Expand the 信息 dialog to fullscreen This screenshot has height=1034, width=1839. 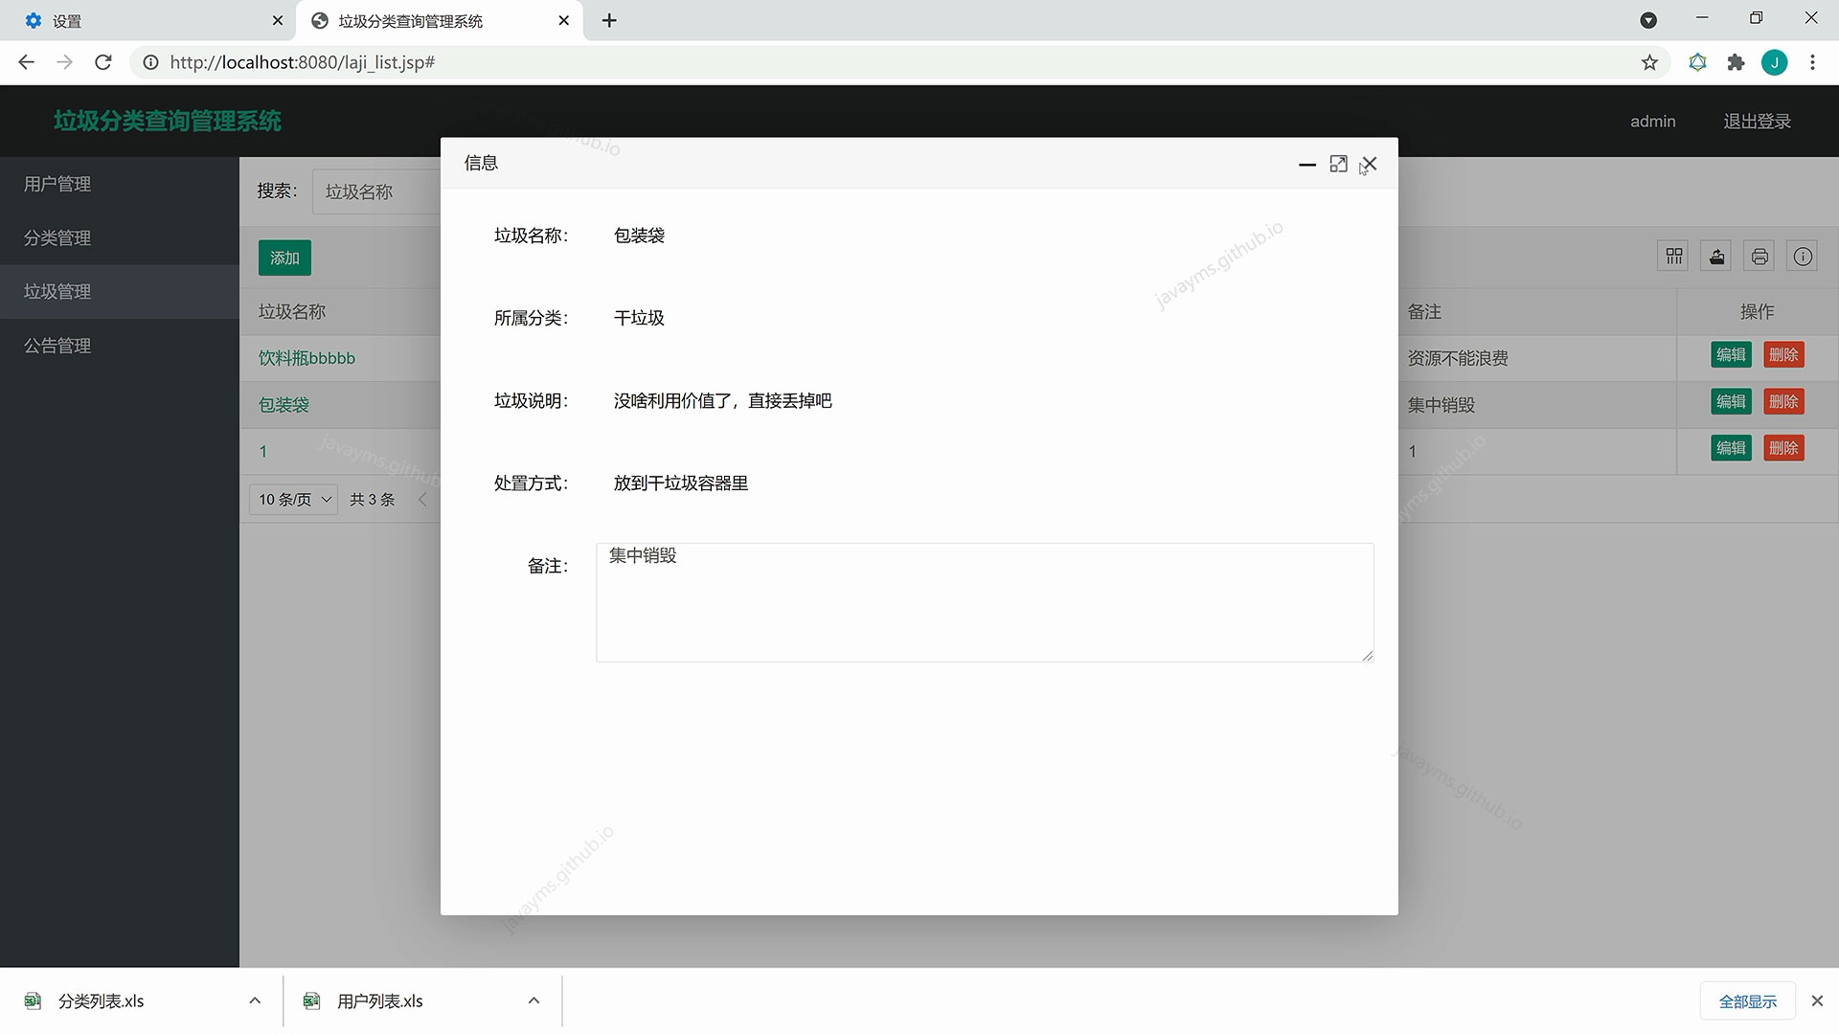click(x=1338, y=164)
